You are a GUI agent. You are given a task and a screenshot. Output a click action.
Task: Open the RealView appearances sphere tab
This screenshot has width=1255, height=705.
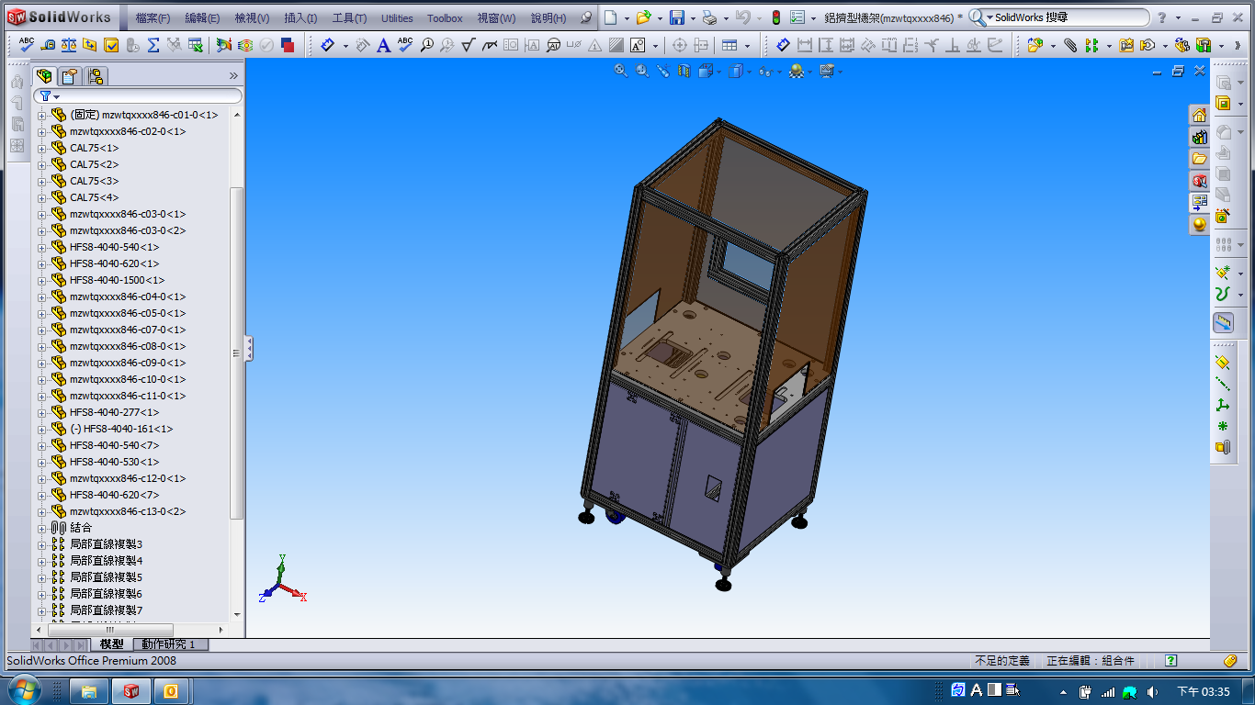click(x=1199, y=225)
